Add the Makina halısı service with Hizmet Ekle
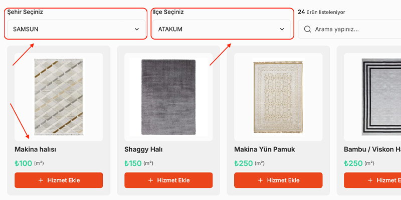The width and height of the screenshot is (401, 200). (59, 180)
